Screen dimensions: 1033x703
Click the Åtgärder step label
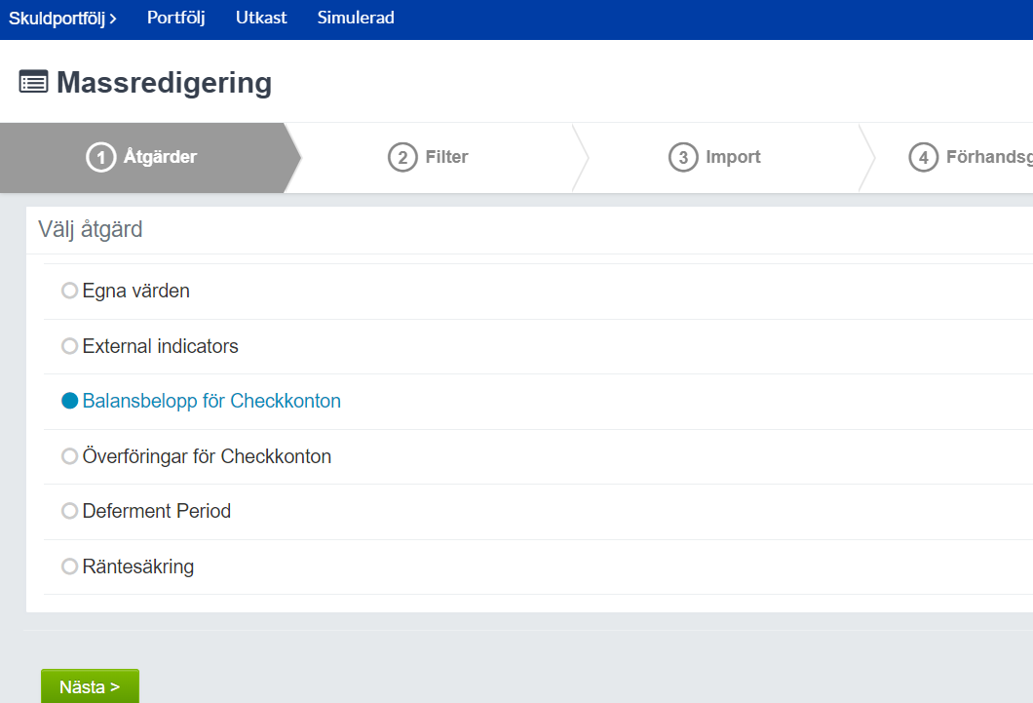(x=160, y=157)
